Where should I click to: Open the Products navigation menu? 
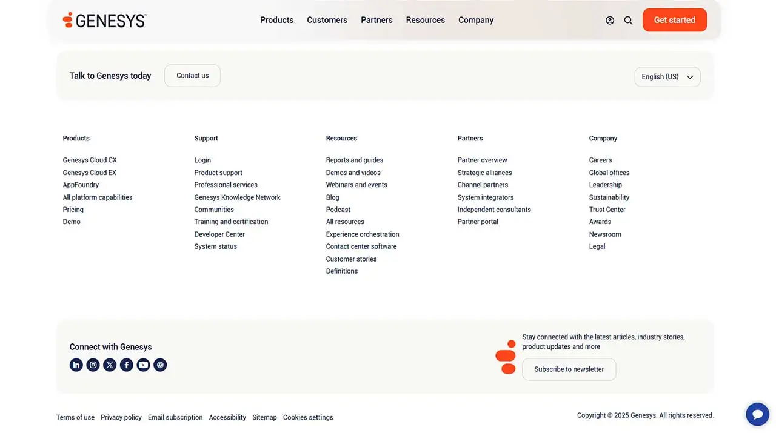point(276,20)
